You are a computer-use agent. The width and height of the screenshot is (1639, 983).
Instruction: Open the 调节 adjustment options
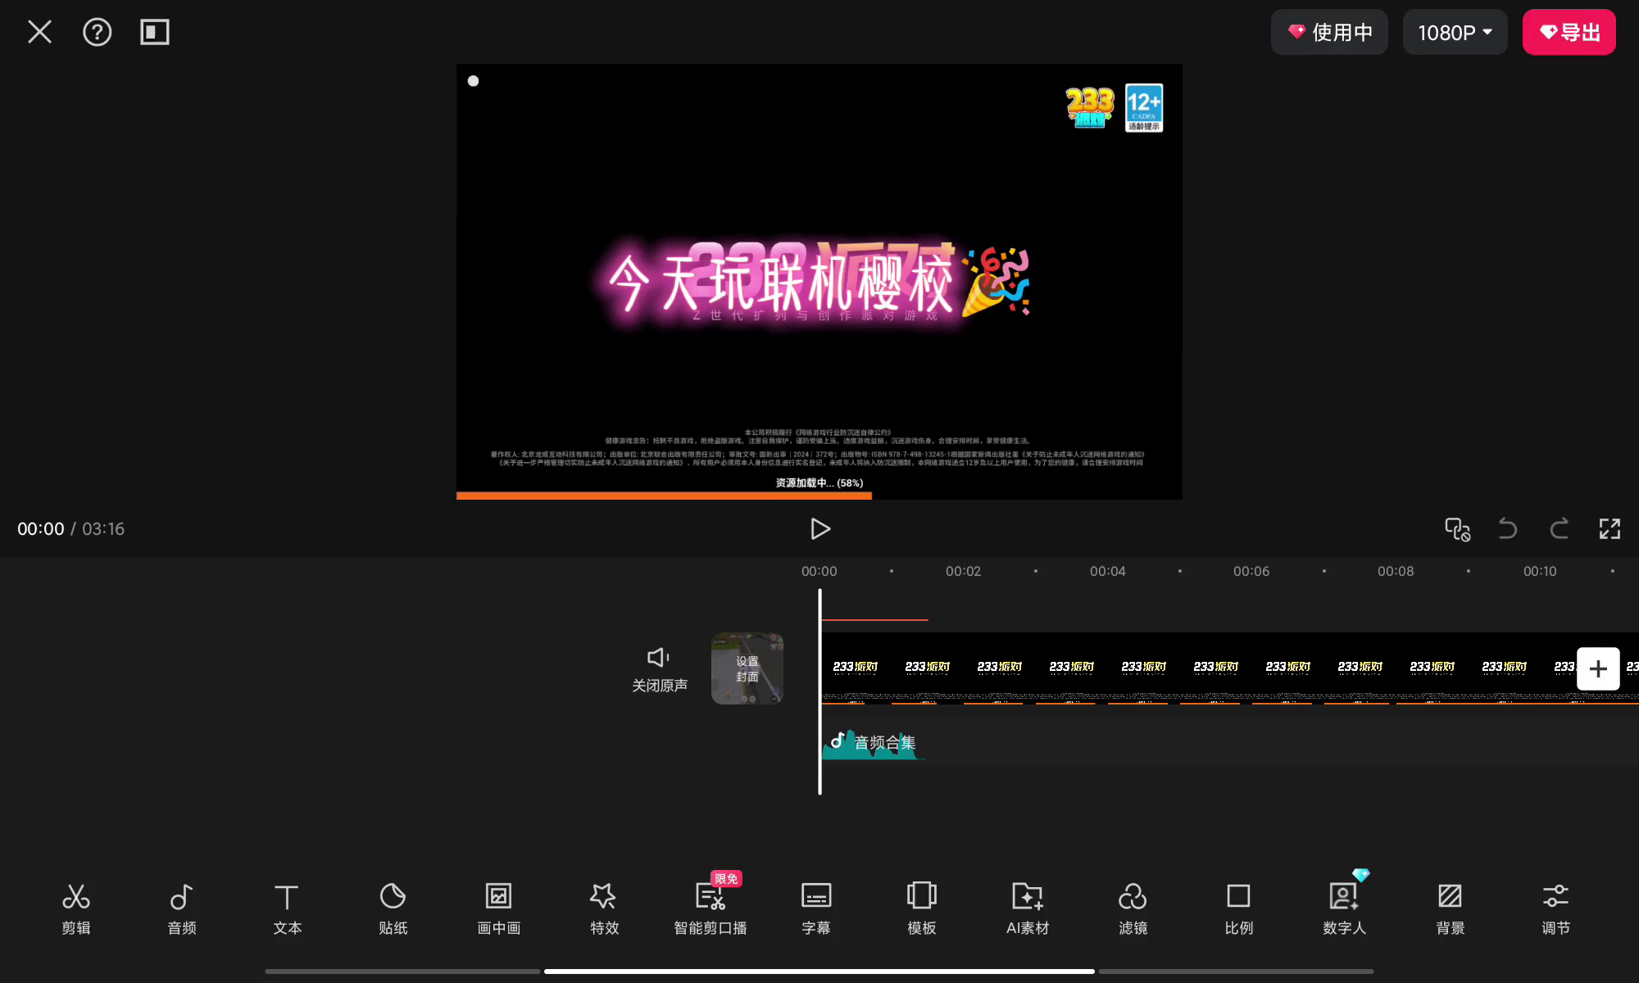tap(1555, 908)
